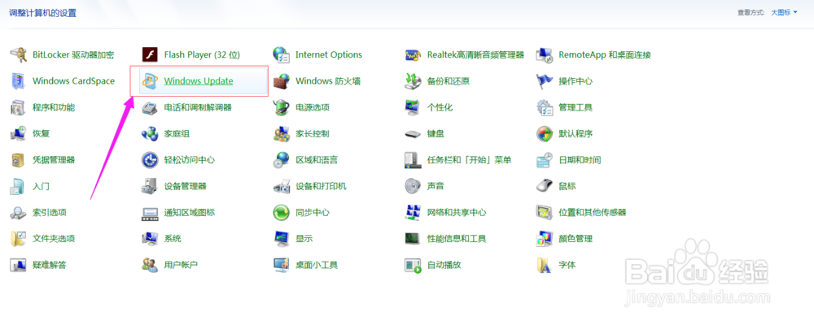Click the 声音 link text
The image size is (814, 325).
click(435, 186)
